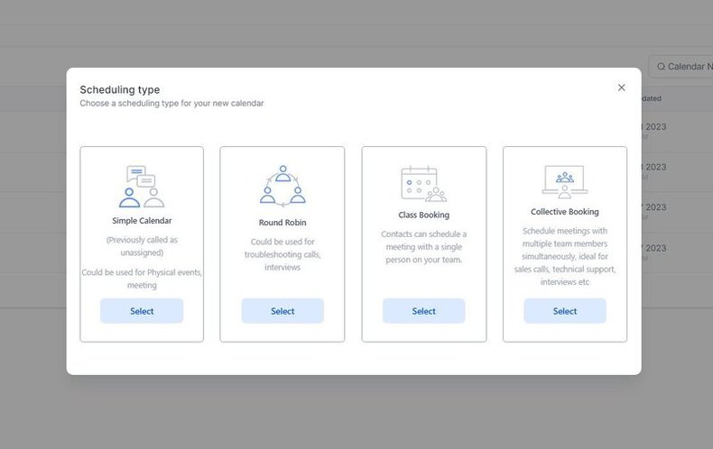The image size is (713, 449).
Task: Select the Simple Calendar scheduling type
Action: coord(142,311)
